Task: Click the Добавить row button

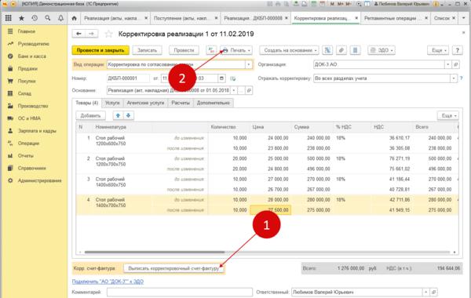Action: (90, 115)
